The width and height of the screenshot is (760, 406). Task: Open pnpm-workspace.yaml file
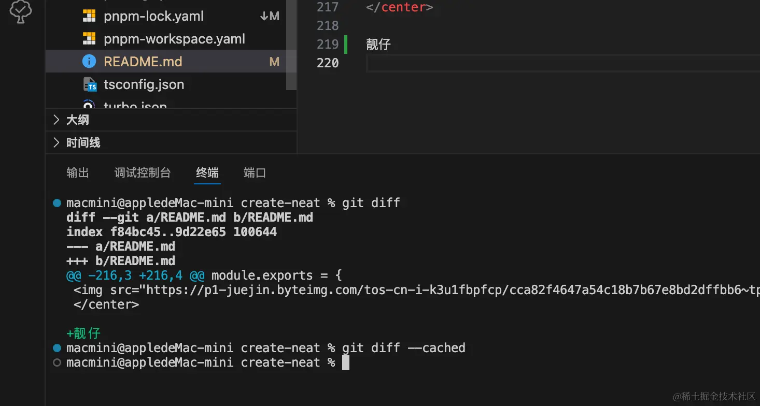pos(174,39)
